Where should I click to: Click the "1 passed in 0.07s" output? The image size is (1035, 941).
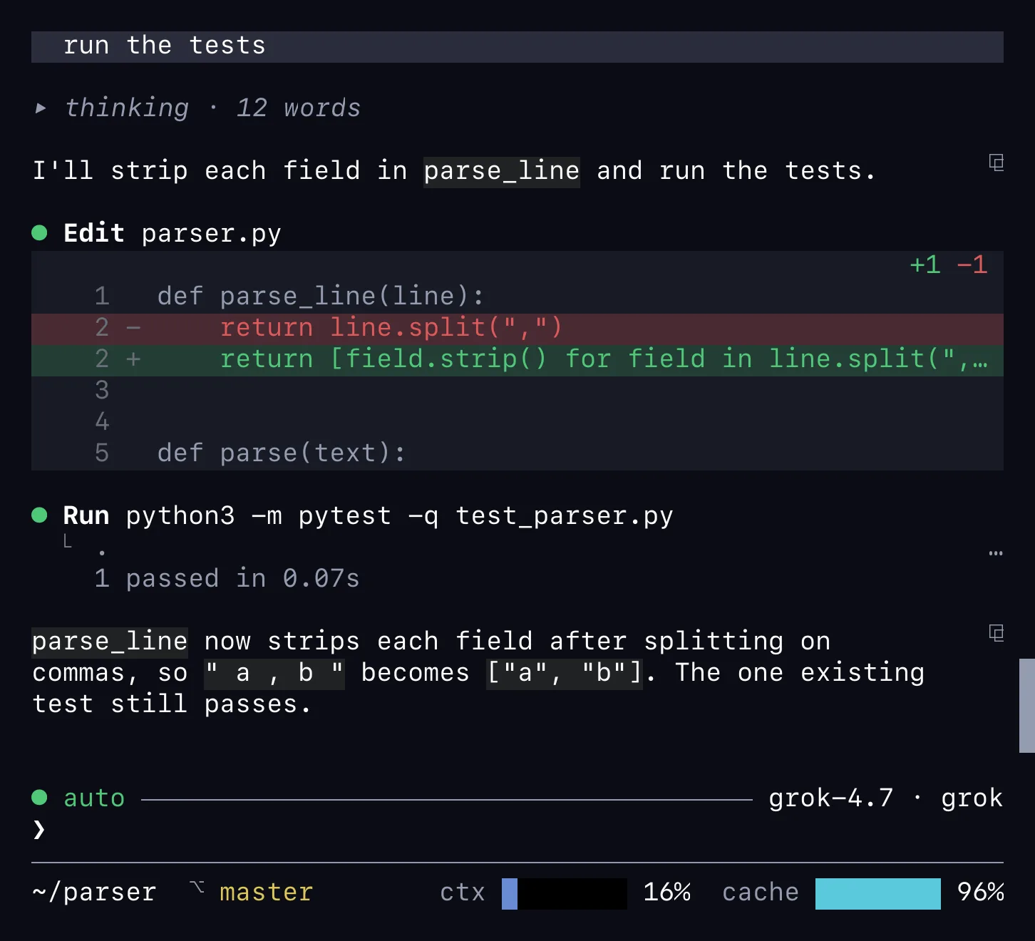[227, 578]
